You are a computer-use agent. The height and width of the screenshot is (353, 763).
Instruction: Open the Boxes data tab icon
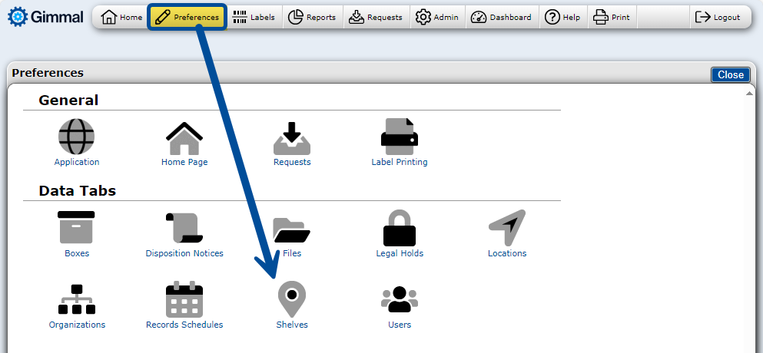(77, 228)
